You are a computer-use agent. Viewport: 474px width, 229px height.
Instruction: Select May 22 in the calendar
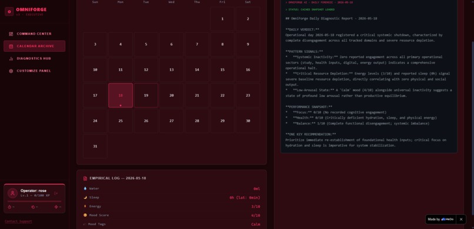(x=222, y=95)
